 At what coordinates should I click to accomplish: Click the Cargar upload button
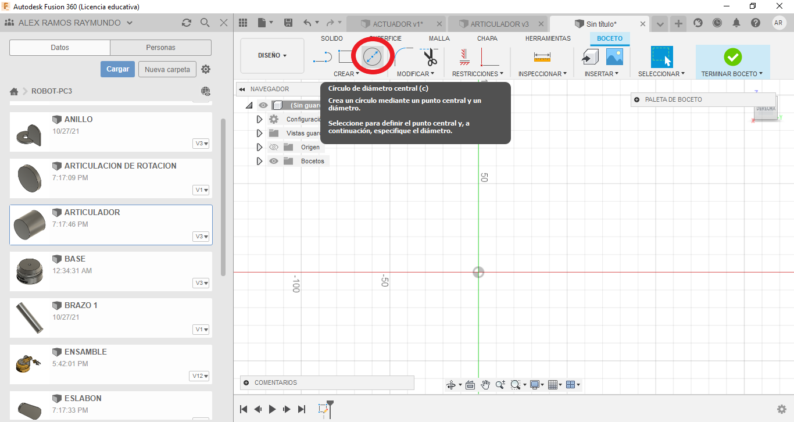click(117, 69)
